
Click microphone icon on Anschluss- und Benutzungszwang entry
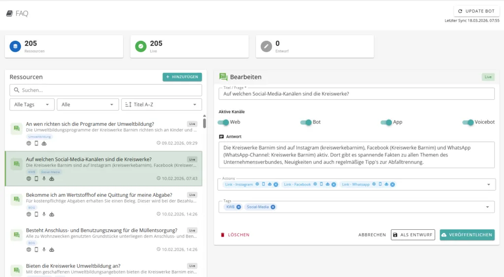[44, 249]
